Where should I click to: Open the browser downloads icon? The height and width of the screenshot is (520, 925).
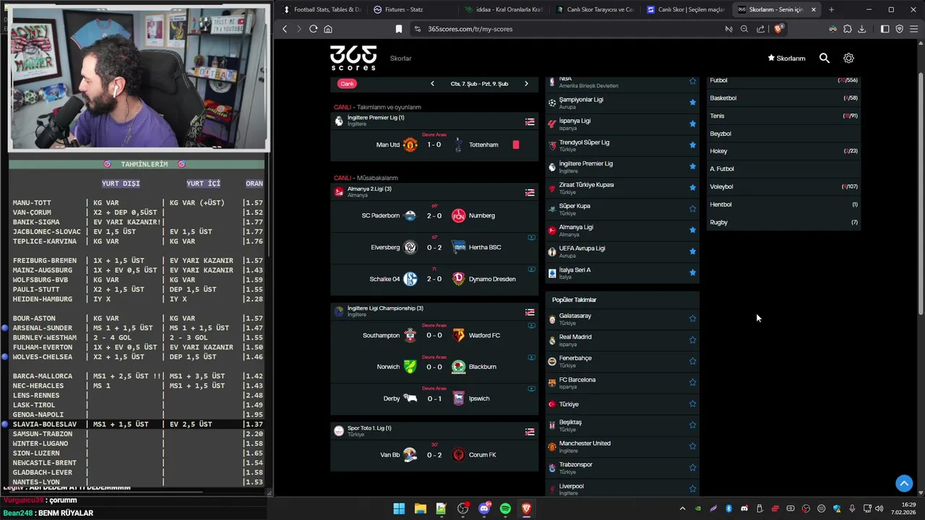(861, 29)
